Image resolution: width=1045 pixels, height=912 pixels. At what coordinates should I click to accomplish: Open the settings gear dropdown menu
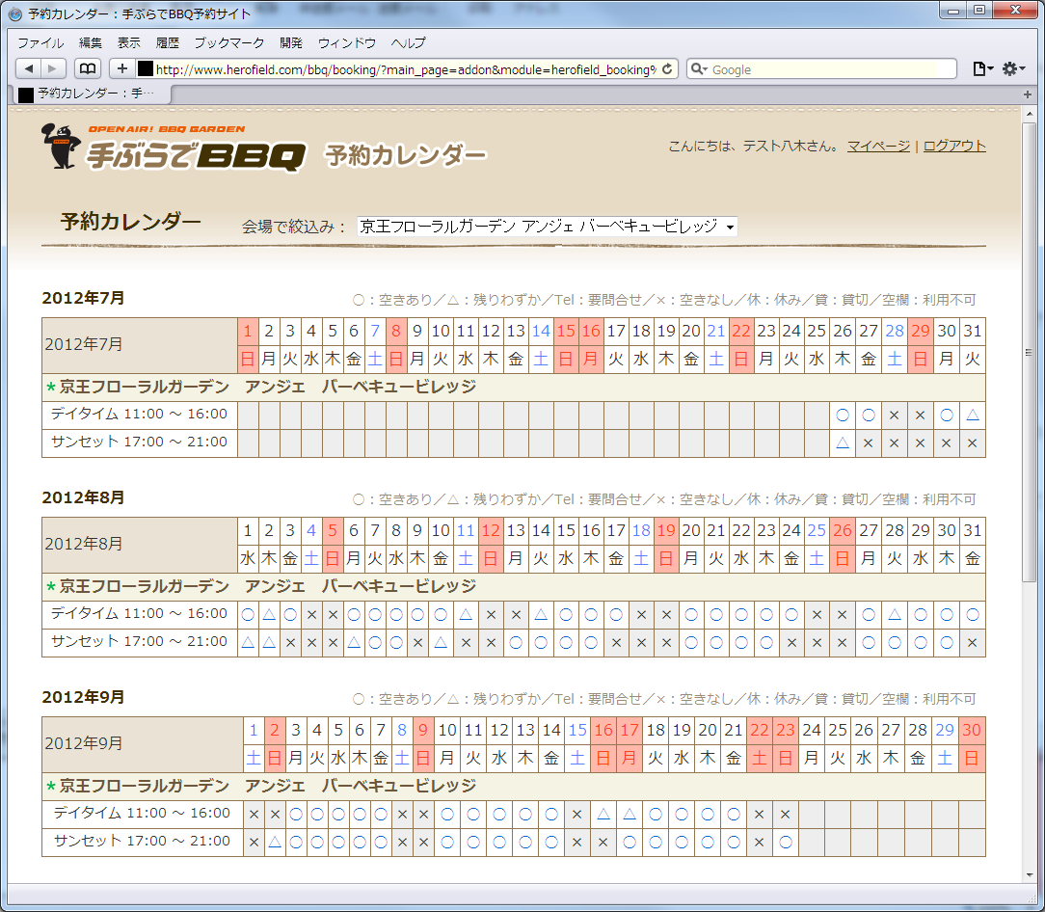[1013, 68]
